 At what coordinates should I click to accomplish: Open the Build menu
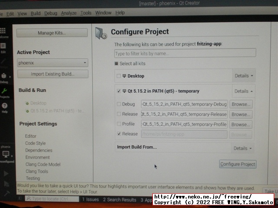click(x=36, y=13)
